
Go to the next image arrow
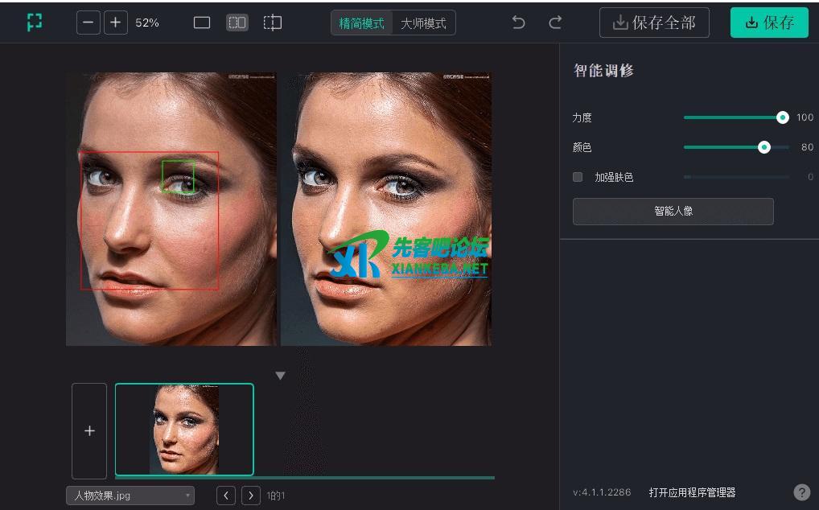pos(251,496)
